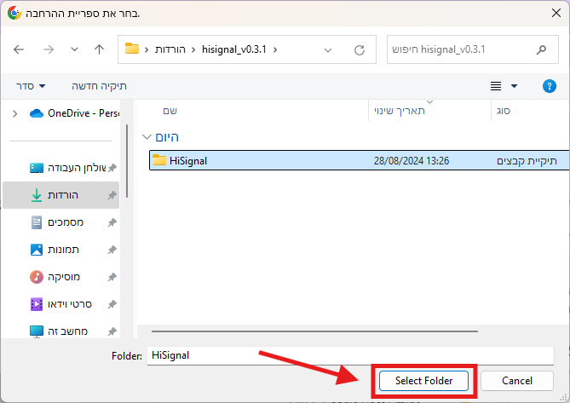Open the recent locations dropdown chevron
The width and height of the screenshot is (570, 403).
[x=74, y=49]
